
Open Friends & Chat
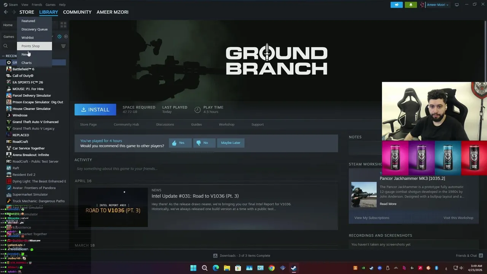(x=469, y=256)
